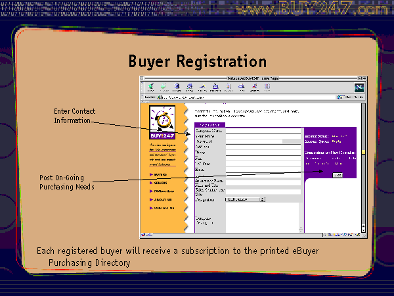Open the Designation dropdown menu
The image size is (394, 296).
point(245,199)
